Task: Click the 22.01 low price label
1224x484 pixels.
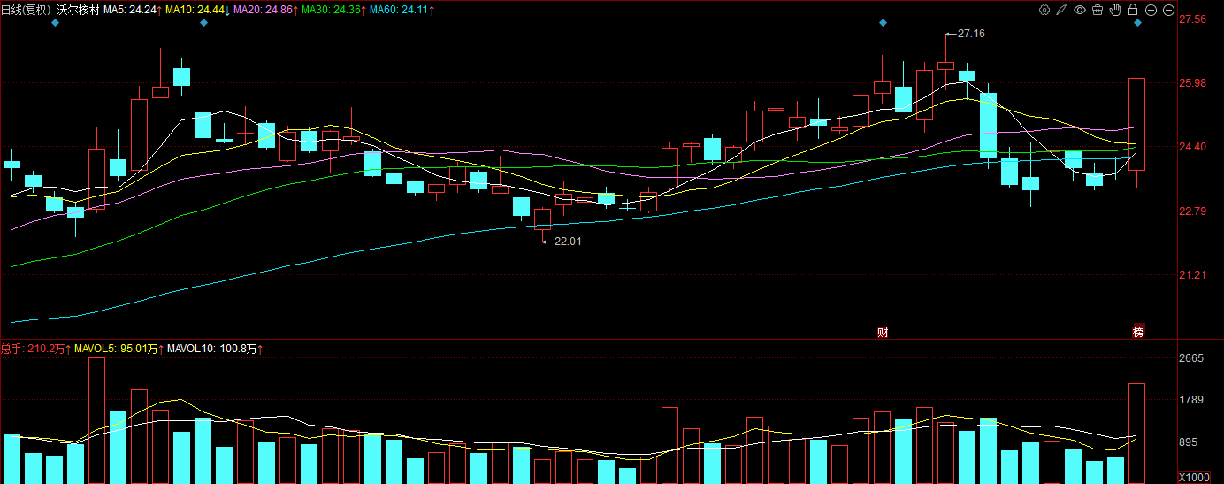Action: point(568,240)
